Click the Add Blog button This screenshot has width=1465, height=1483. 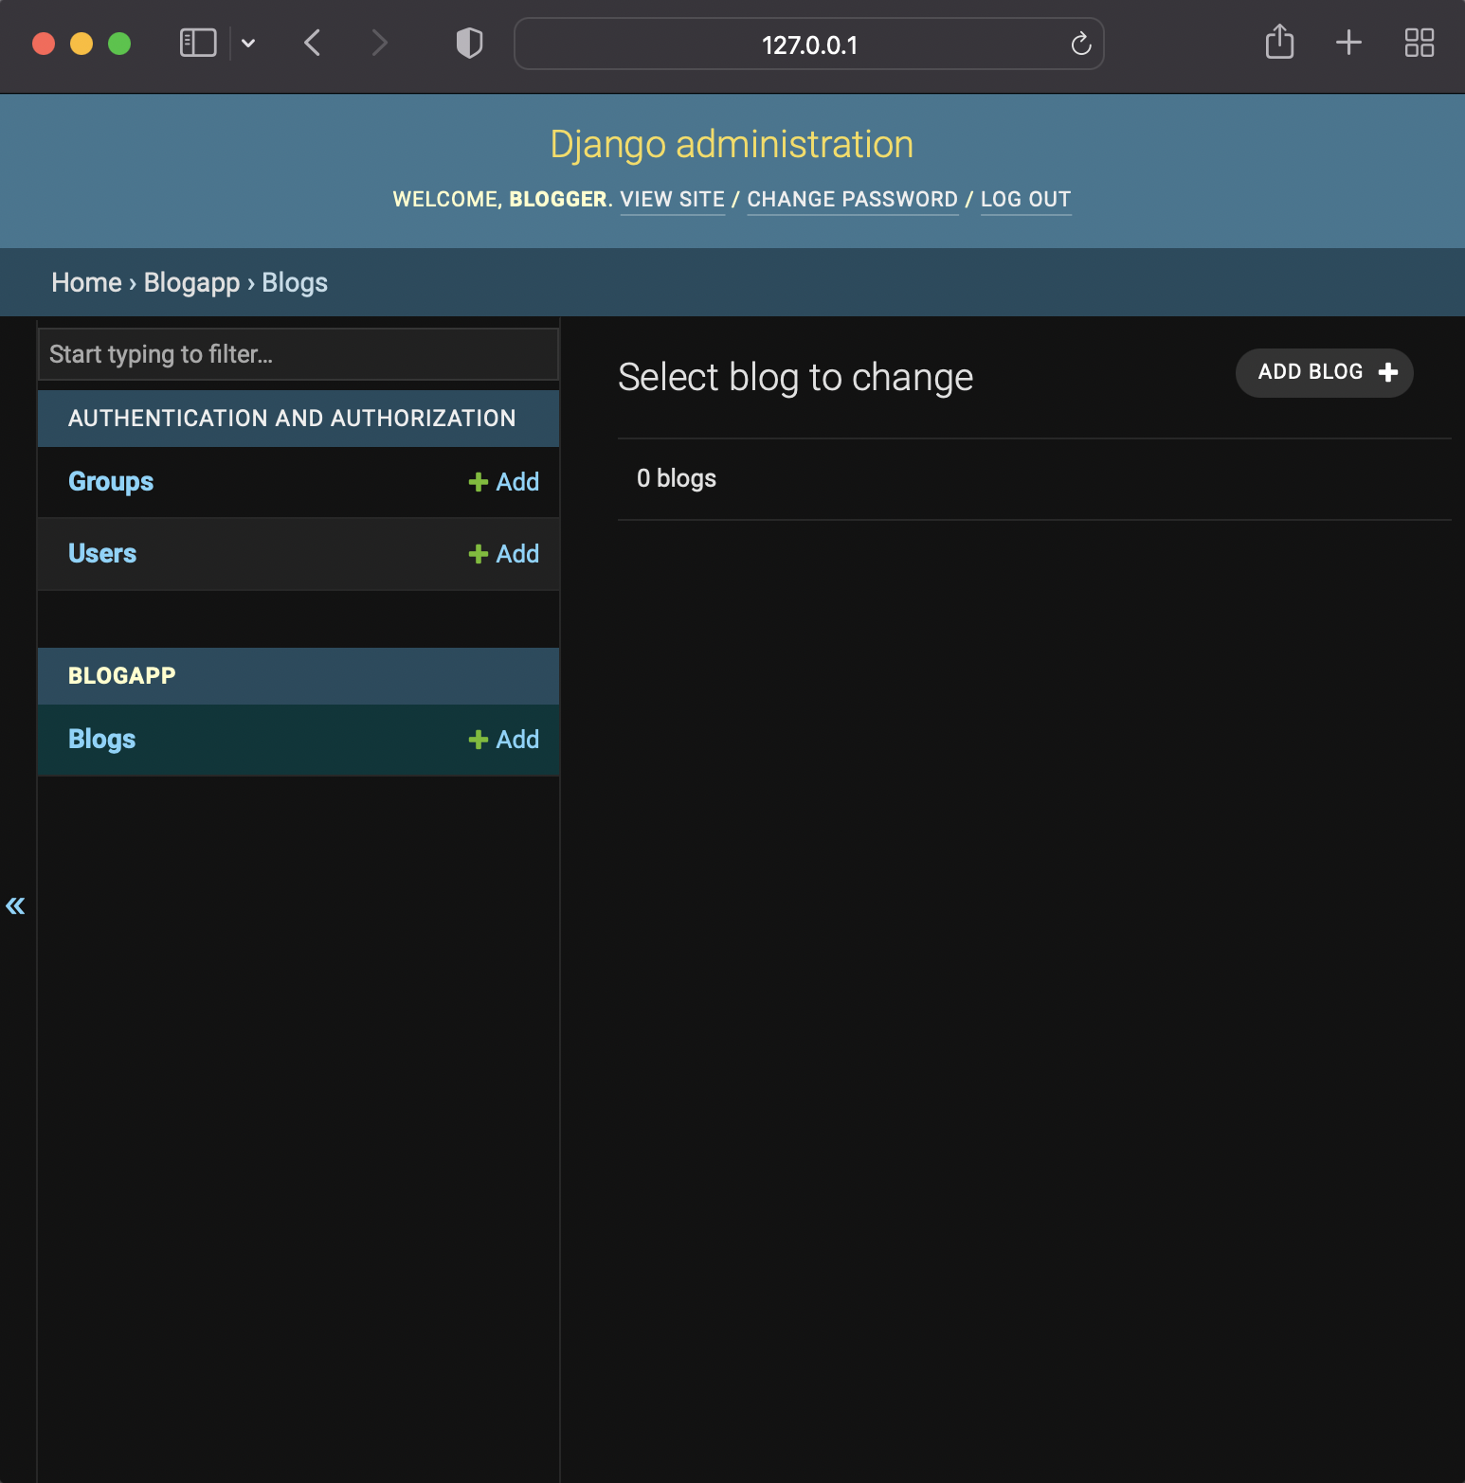pyautogui.click(x=1324, y=372)
